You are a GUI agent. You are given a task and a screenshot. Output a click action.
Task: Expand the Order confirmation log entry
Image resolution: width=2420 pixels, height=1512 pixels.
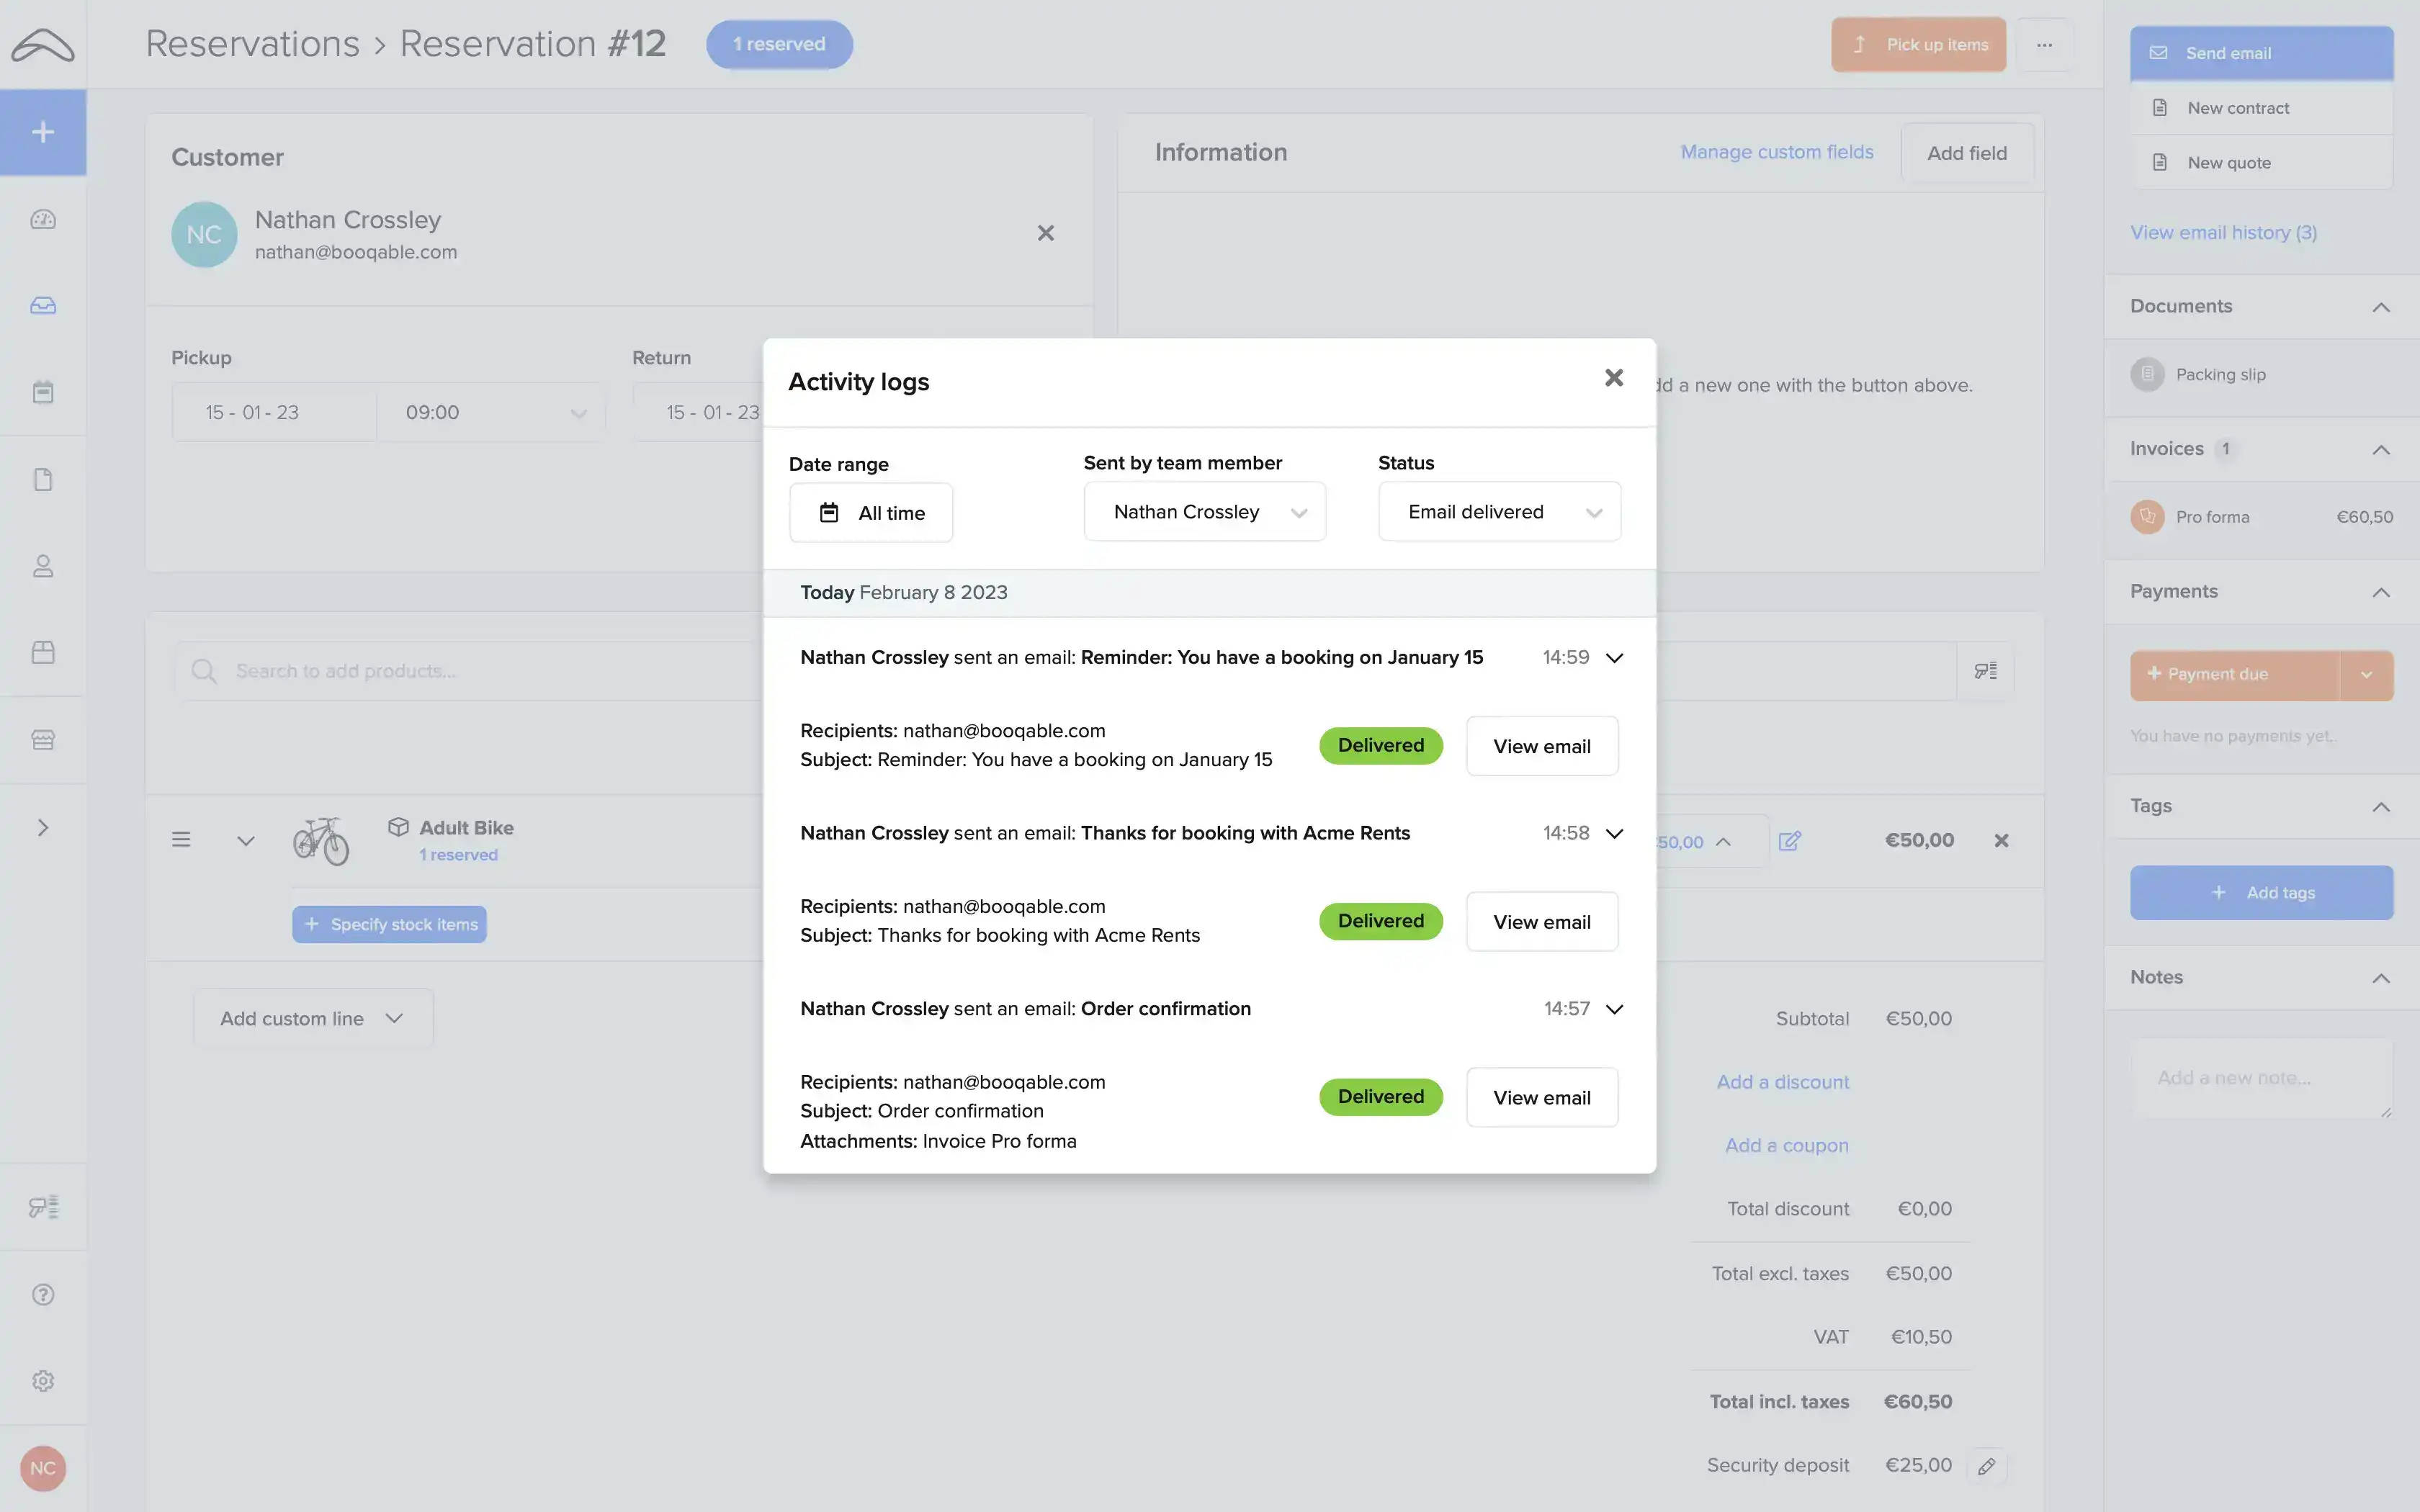tap(1614, 1008)
